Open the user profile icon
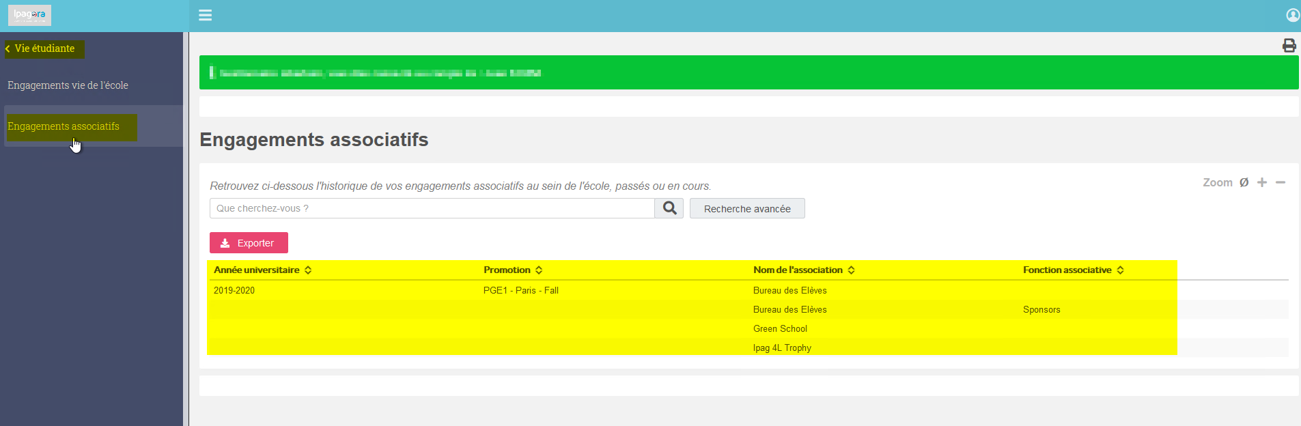1301x426 pixels. click(x=1293, y=15)
